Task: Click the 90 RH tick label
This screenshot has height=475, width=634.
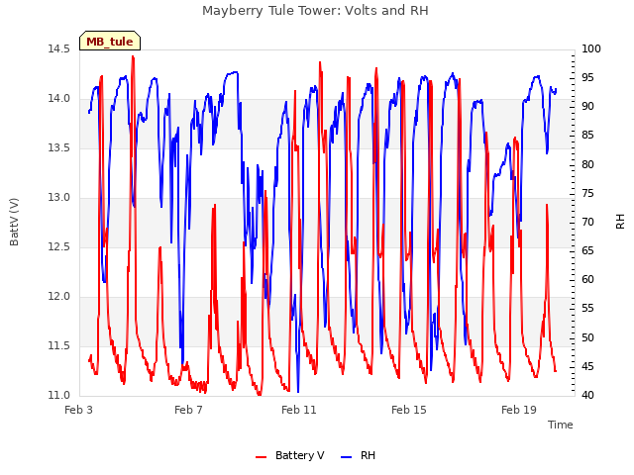Action: click(587, 107)
